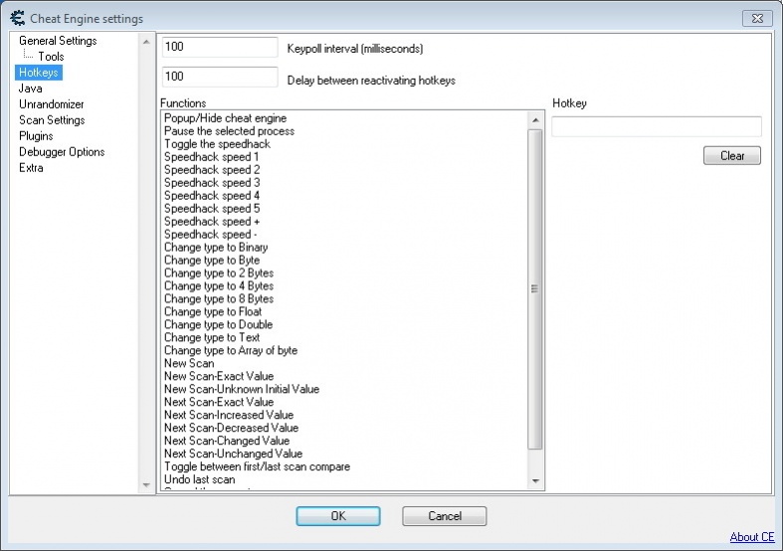
Task: Click the functions list scroll up arrow
Action: pos(535,119)
